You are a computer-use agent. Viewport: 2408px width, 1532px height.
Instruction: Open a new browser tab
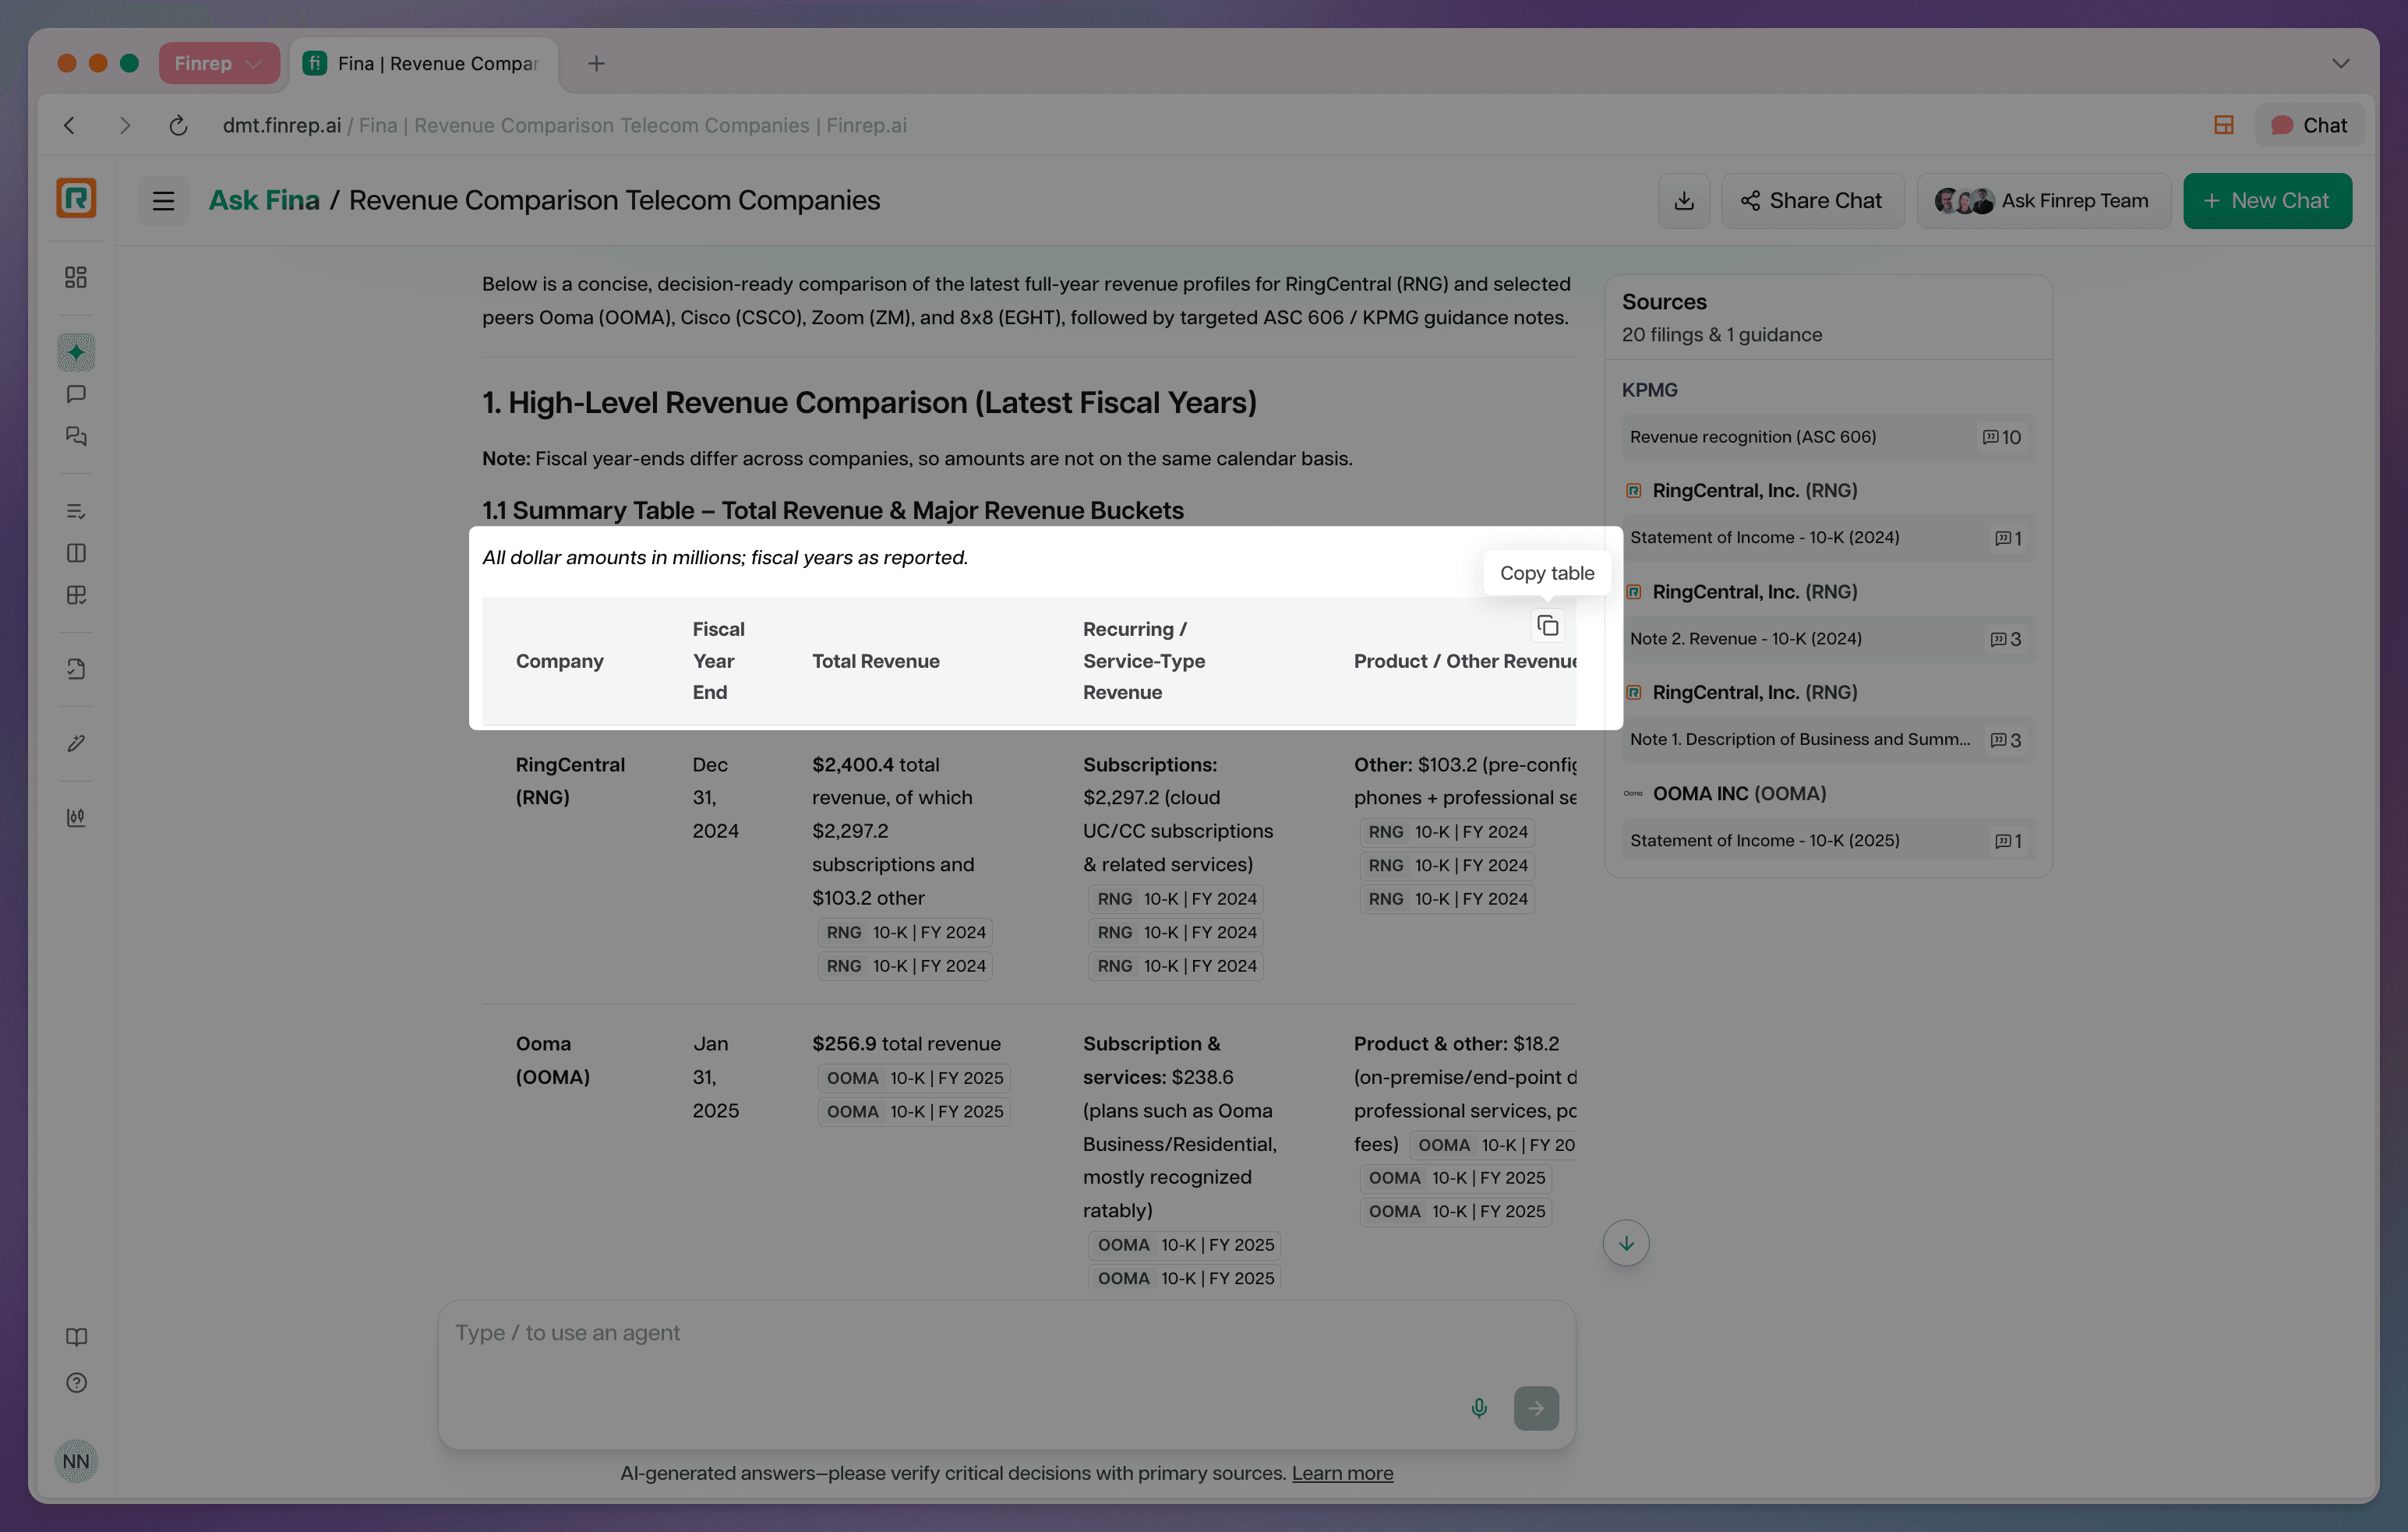(x=596, y=63)
